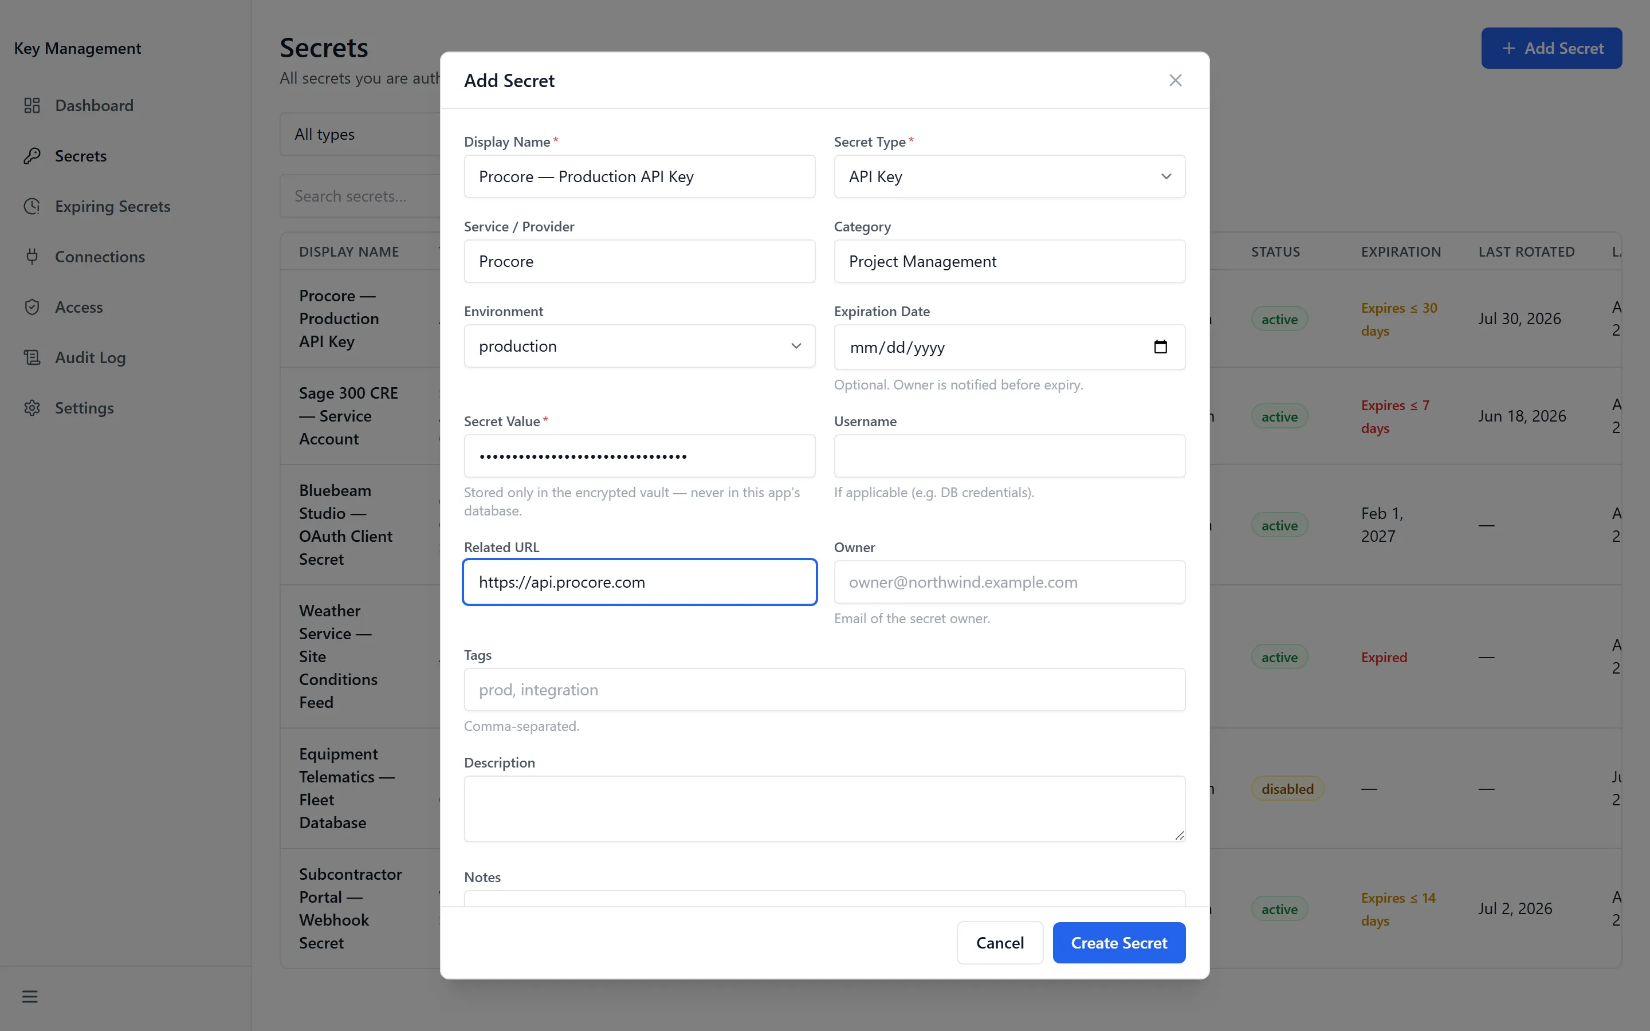
Task: Click the Secrets key icon in sidebar
Action: [x=32, y=155]
